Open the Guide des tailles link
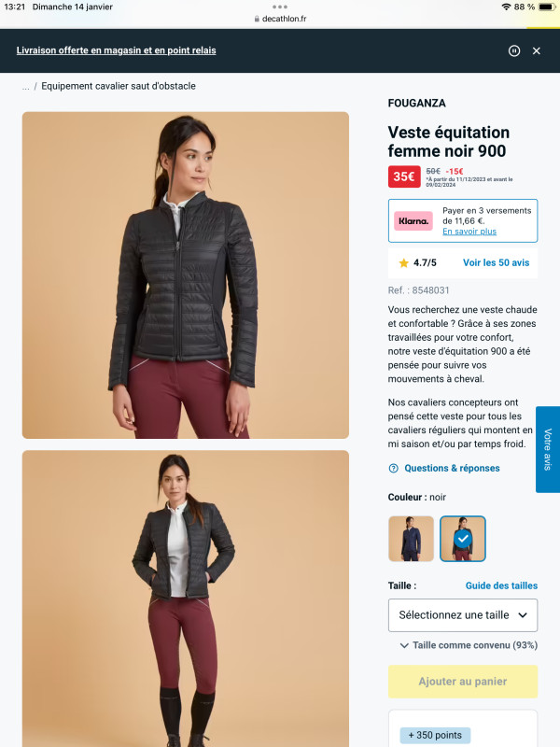This screenshot has width=560, height=747. tap(501, 585)
